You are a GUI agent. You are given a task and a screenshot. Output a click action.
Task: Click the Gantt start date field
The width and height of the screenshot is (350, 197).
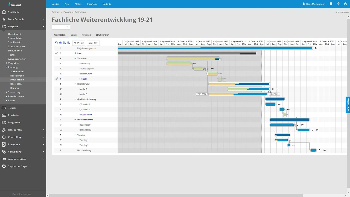(x=78, y=43)
